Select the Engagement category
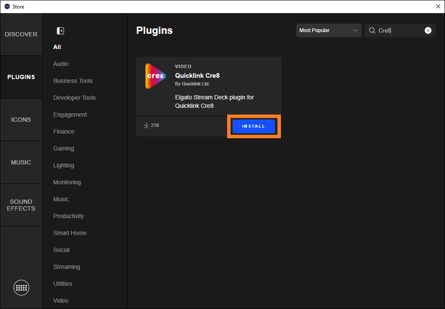Image resolution: width=445 pixels, height=309 pixels. point(70,115)
